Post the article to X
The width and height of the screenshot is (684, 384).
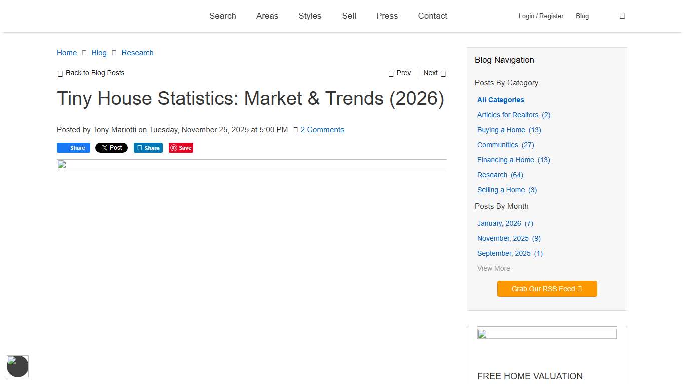(111, 147)
